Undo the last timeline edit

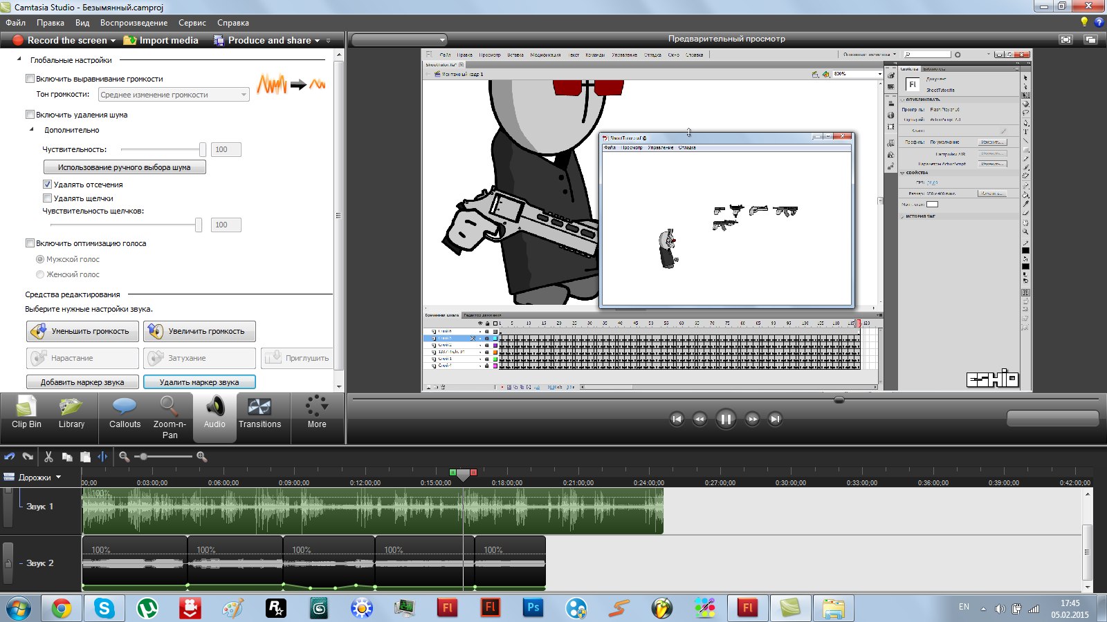coord(10,457)
